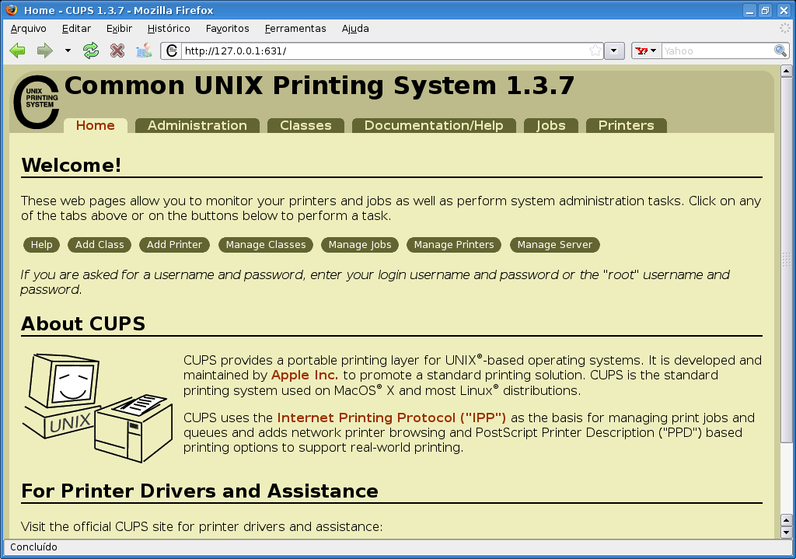This screenshot has width=796, height=559.
Task: Click the CUPS logo in the header
Action: pos(36,102)
